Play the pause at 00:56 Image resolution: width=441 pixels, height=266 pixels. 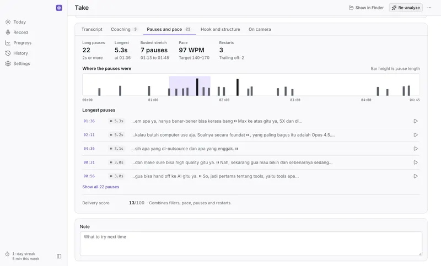click(x=416, y=176)
